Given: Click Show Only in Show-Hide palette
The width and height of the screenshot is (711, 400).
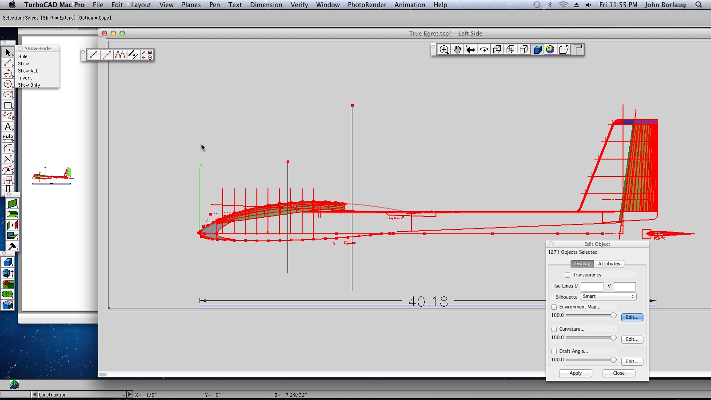Looking at the screenshot, I should [x=29, y=85].
